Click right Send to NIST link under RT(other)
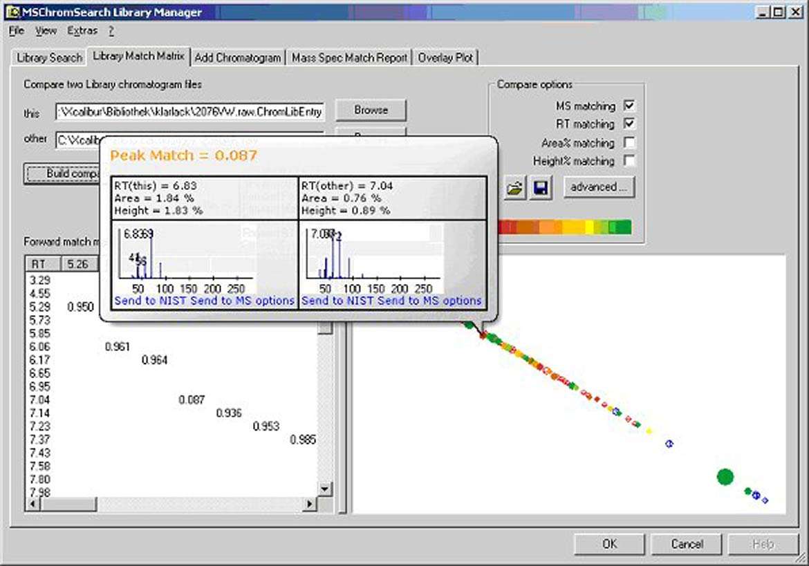 coord(337,301)
